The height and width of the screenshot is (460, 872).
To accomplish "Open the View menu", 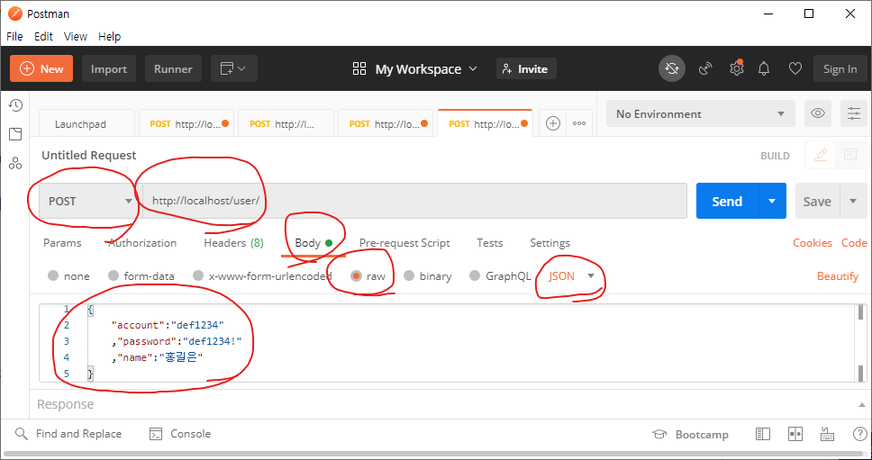I will point(76,37).
